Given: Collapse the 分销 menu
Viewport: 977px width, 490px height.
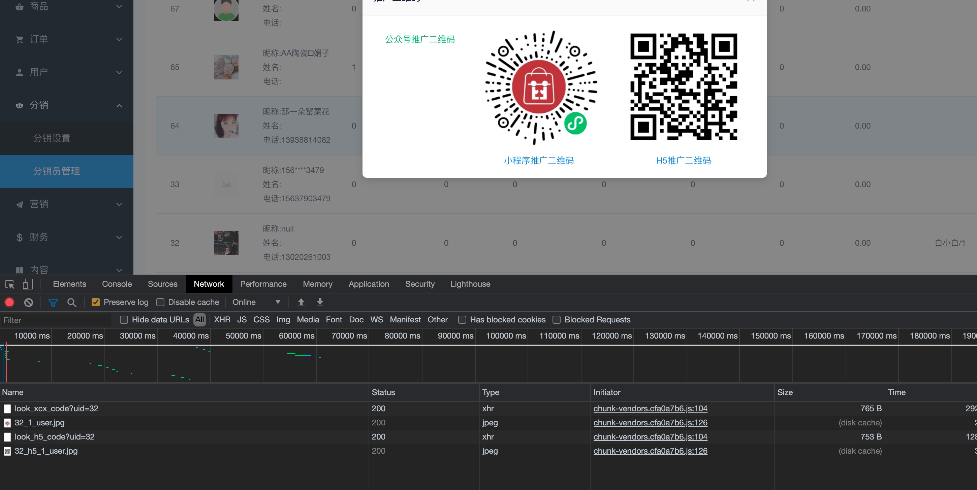Looking at the screenshot, I should 119,105.
